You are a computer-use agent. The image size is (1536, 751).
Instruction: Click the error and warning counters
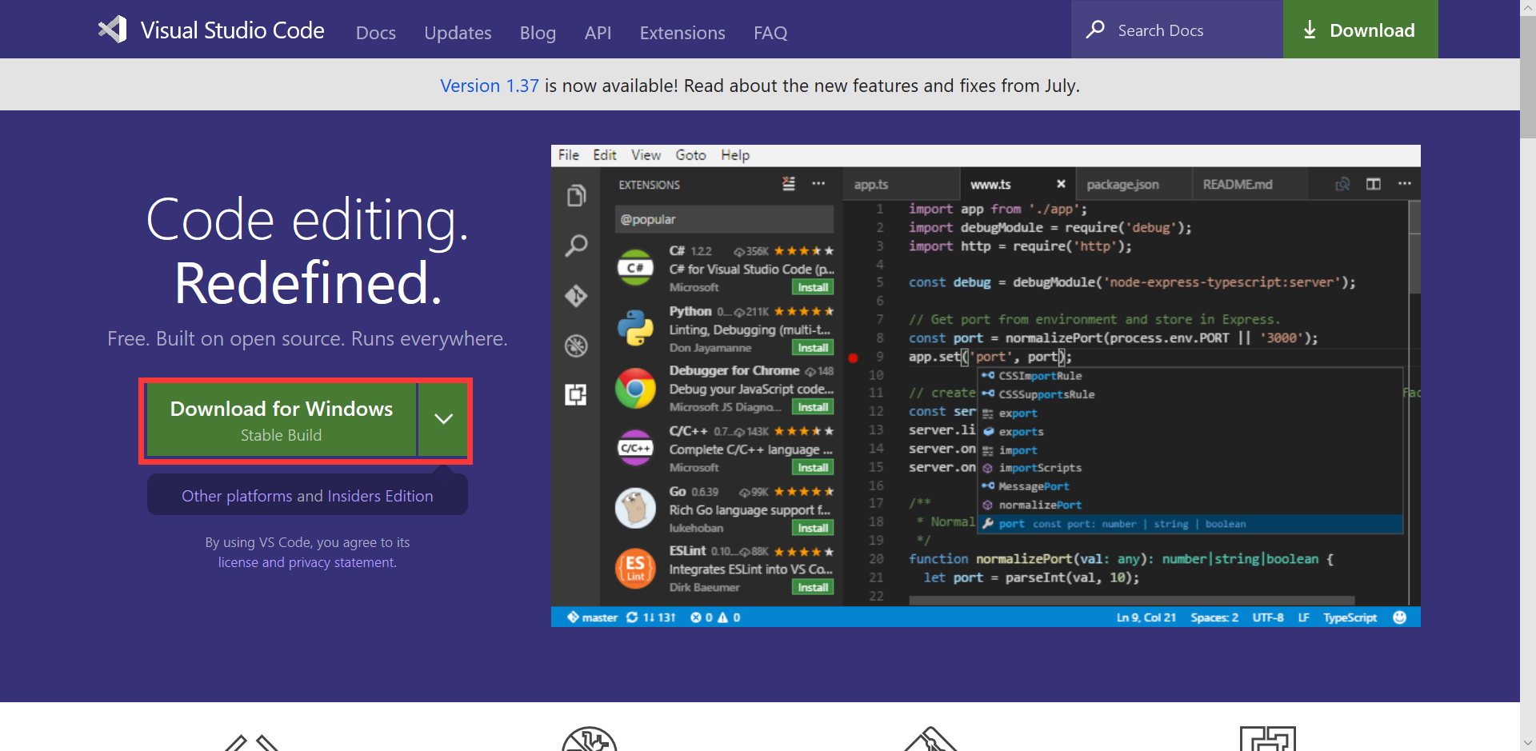click(714, 617)
